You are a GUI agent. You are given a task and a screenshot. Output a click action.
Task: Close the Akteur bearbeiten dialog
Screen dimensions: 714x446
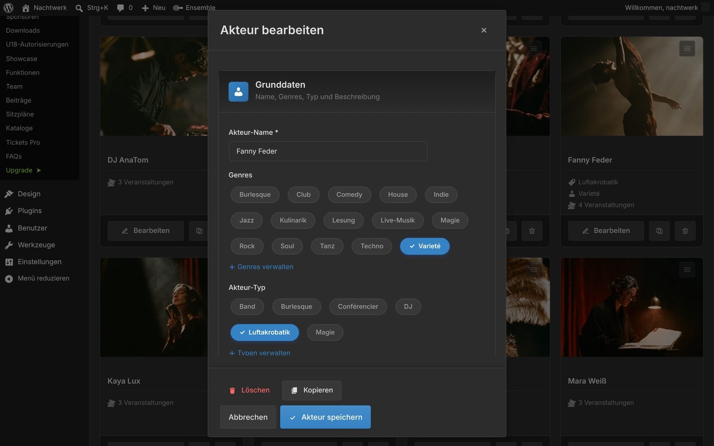pyautogui.click(x=484, y=30)
